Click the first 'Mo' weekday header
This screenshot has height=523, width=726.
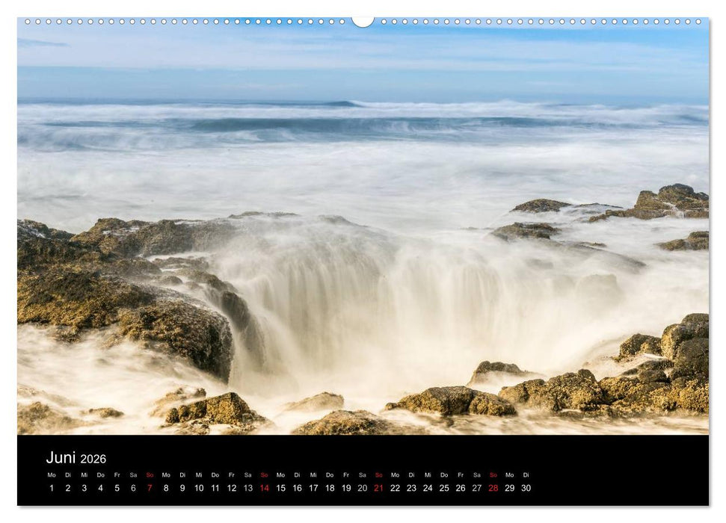click(51, 474)
